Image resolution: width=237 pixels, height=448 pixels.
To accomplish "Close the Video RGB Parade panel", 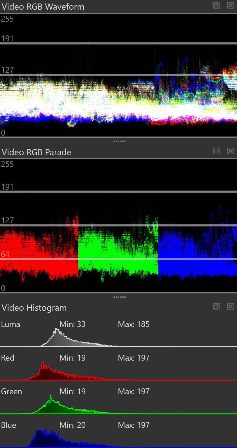I will [230, 151].
